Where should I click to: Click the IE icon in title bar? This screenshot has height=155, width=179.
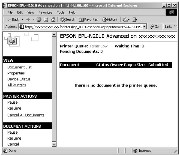click(x=5, y=5)
